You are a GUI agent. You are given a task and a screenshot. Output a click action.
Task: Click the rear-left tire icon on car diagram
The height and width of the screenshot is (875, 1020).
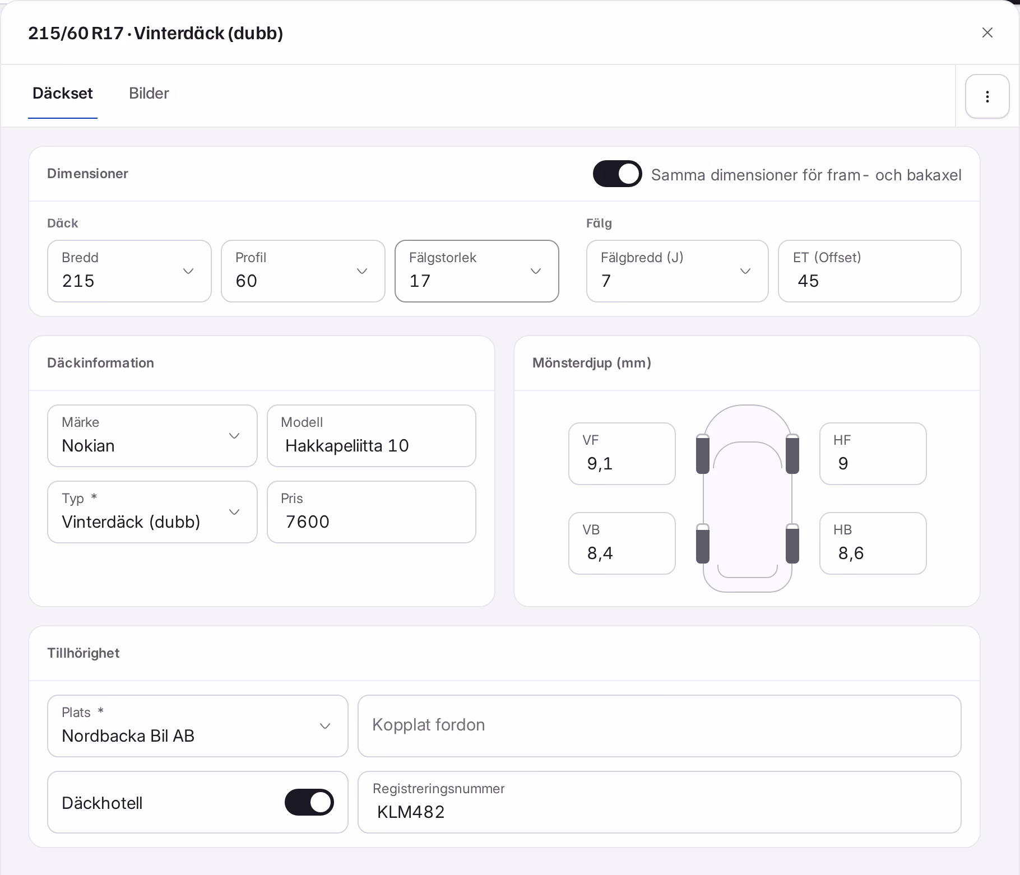[x=702, y=543]
